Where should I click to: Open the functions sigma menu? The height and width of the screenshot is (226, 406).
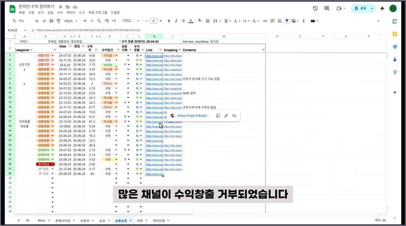(304, 21)
